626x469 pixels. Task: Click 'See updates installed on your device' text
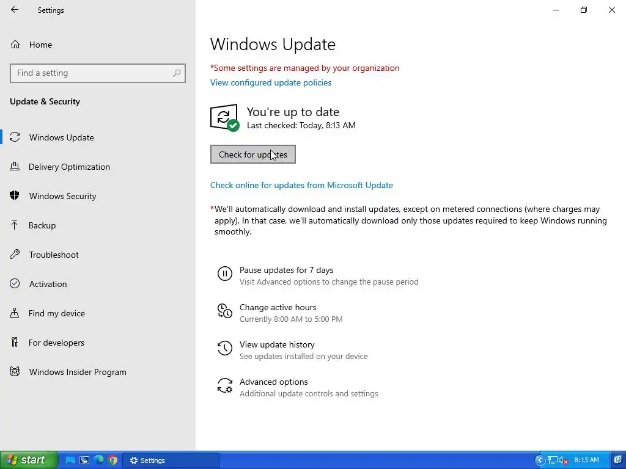pos(303,356)
